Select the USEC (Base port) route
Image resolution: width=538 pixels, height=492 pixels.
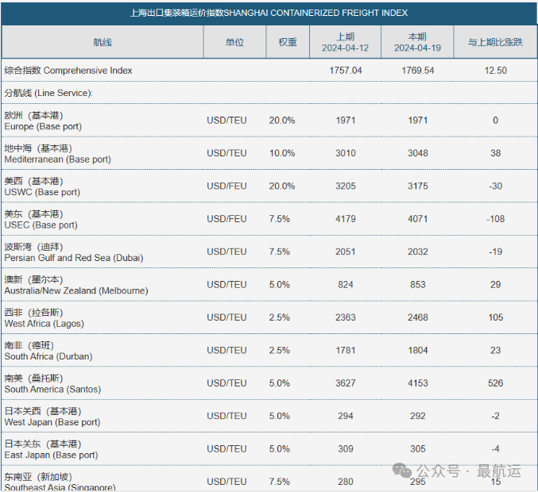point(41,219)
